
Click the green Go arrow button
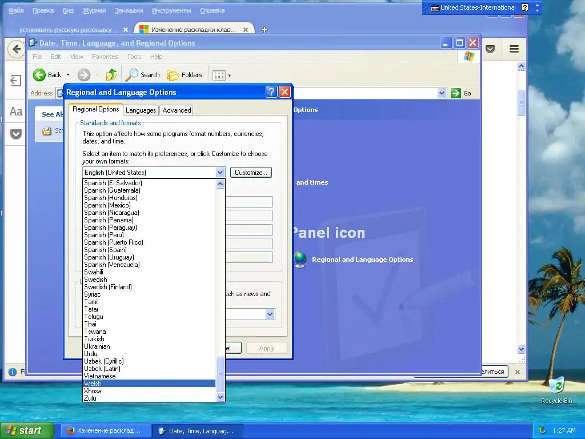coord(456,93)
